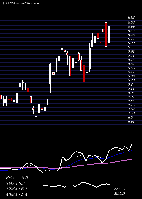Click the 5.12 price axis label

point(131,88)
